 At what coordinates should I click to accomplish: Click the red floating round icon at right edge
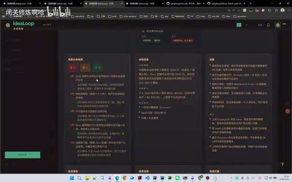pos(287,111)
